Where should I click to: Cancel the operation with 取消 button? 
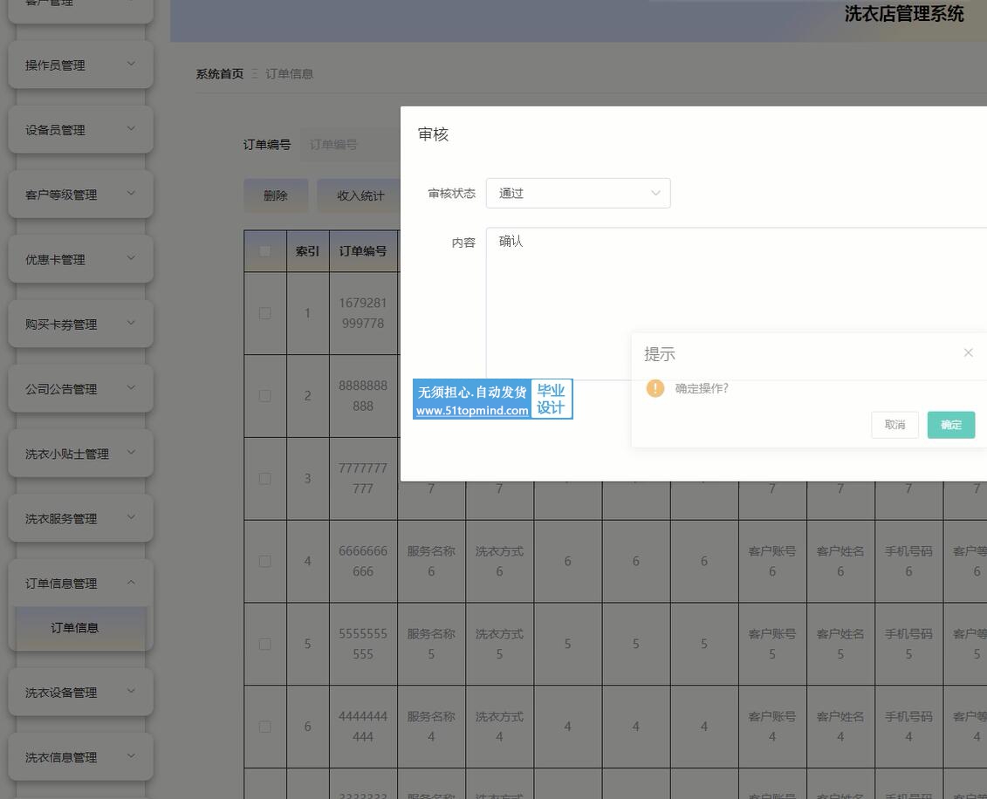tap(894, 425)
